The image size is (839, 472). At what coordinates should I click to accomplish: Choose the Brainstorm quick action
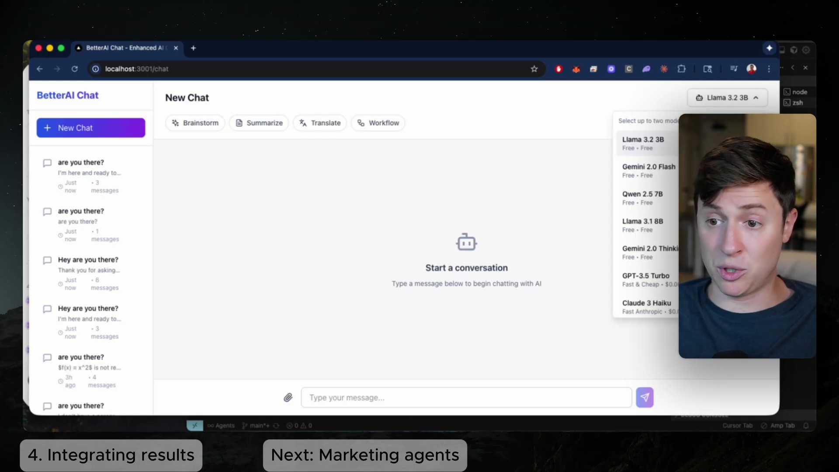[x=195, y=123]
